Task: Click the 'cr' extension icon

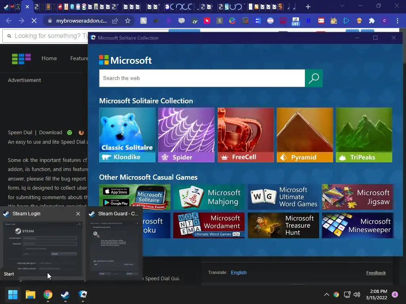Action: click(195, 21)
